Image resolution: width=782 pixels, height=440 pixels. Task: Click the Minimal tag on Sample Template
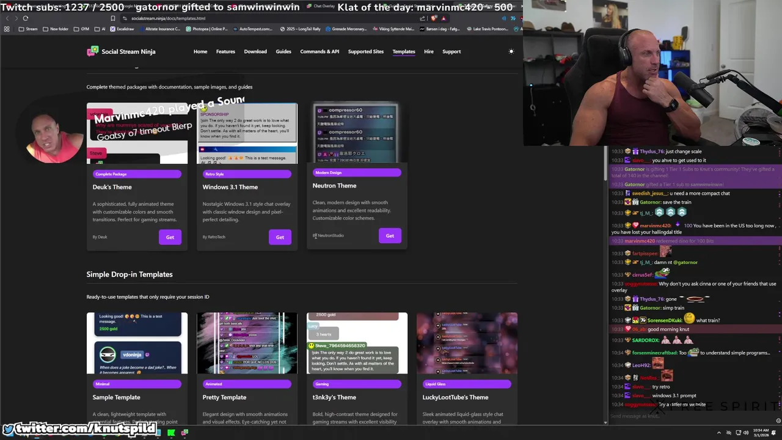tap(137, 384)
